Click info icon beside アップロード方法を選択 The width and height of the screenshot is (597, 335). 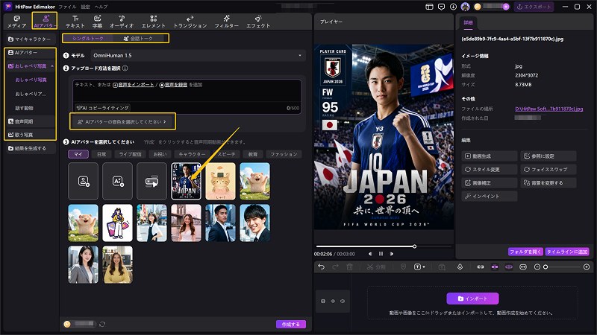coord(125,68)
